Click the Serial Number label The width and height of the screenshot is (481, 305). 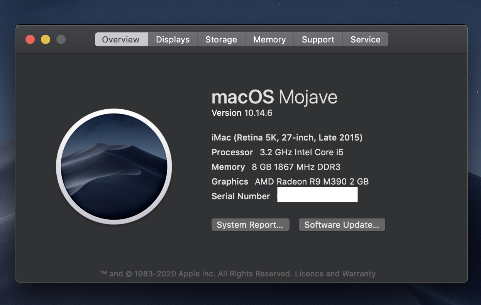tap(241, 196)
